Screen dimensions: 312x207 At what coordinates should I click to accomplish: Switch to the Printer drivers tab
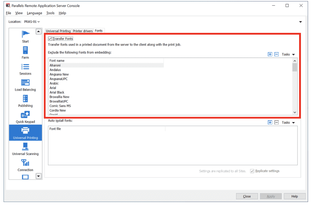click(x=83, y=31)
